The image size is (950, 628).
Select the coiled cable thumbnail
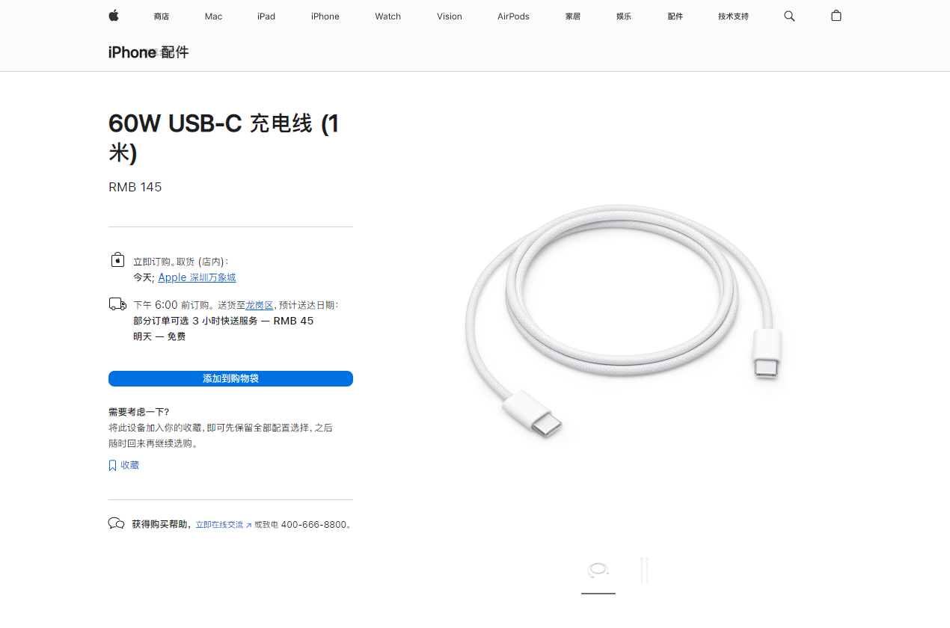(x=598, y=571)
